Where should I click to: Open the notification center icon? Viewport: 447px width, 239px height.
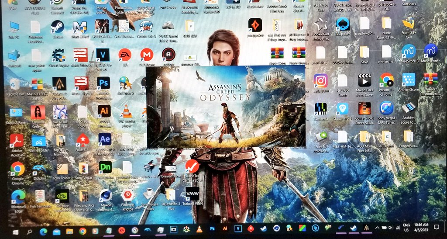click(x=437, y=227)
